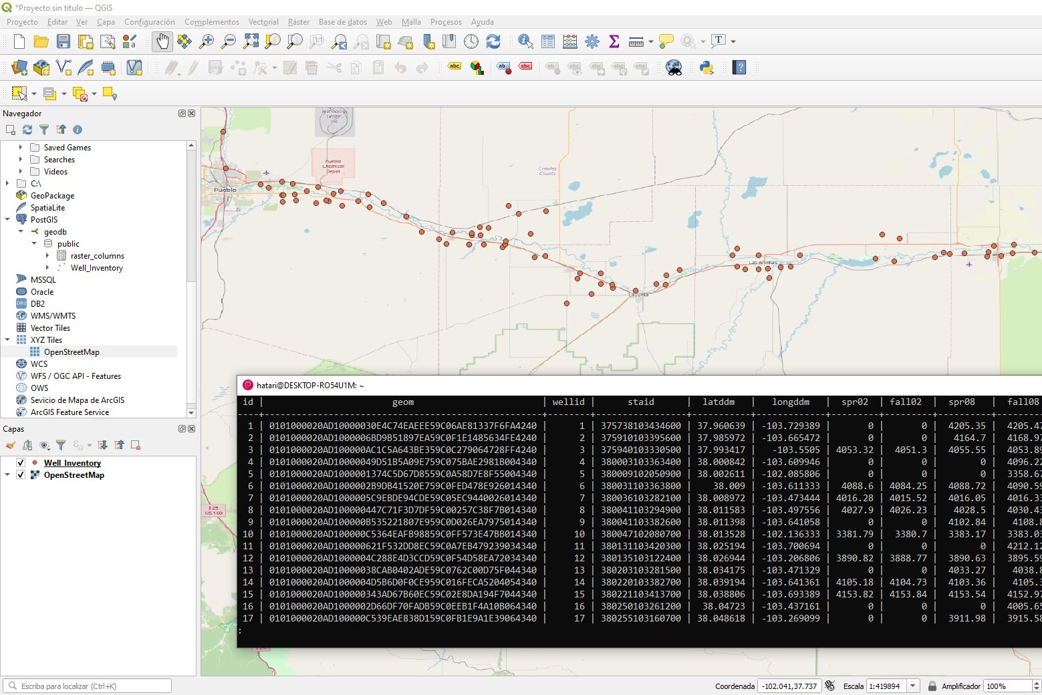Create a new project with the blank page icon
The height and width of the screenshot is (695, 1042).
tap(19, 41)
